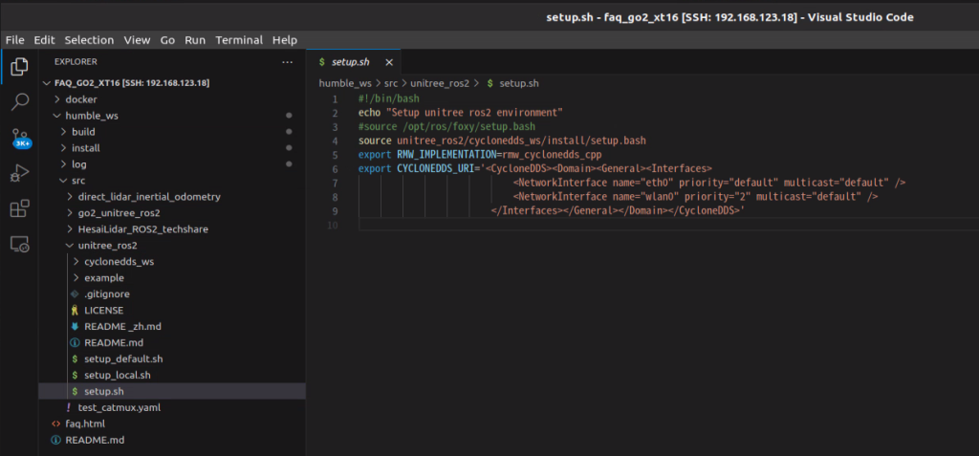
Task: Select the setup.sh editor tab
Action: 354,62
